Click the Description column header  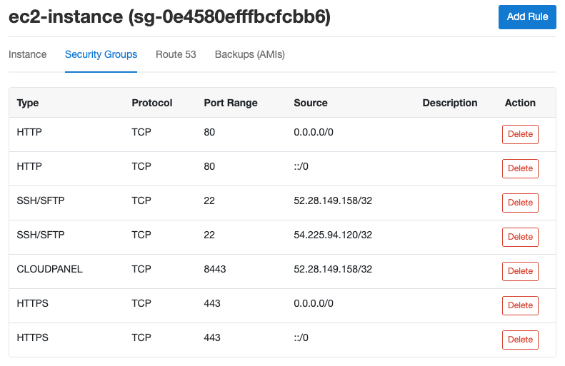pos(450,103)
